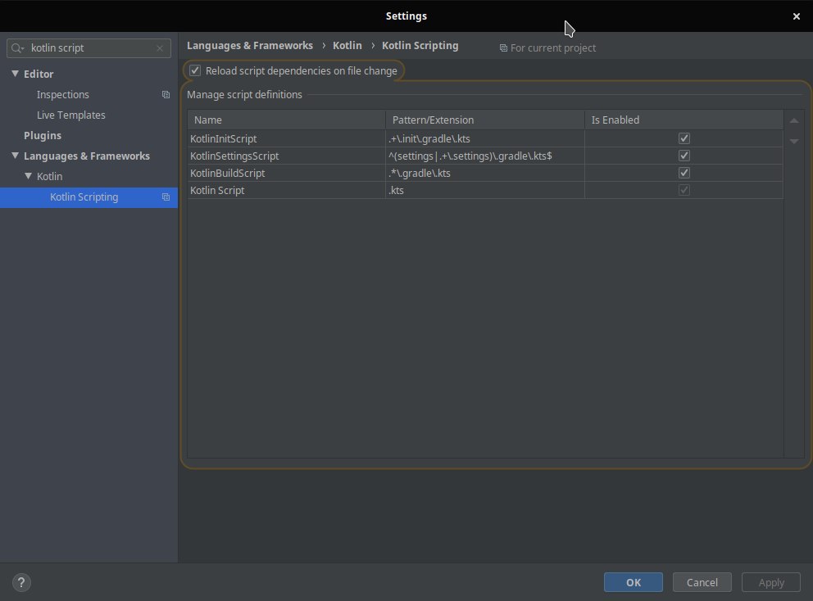This screenshot has width=813, height=601.
Task: Select the Editor category in the tree
Action: [39, 74]
